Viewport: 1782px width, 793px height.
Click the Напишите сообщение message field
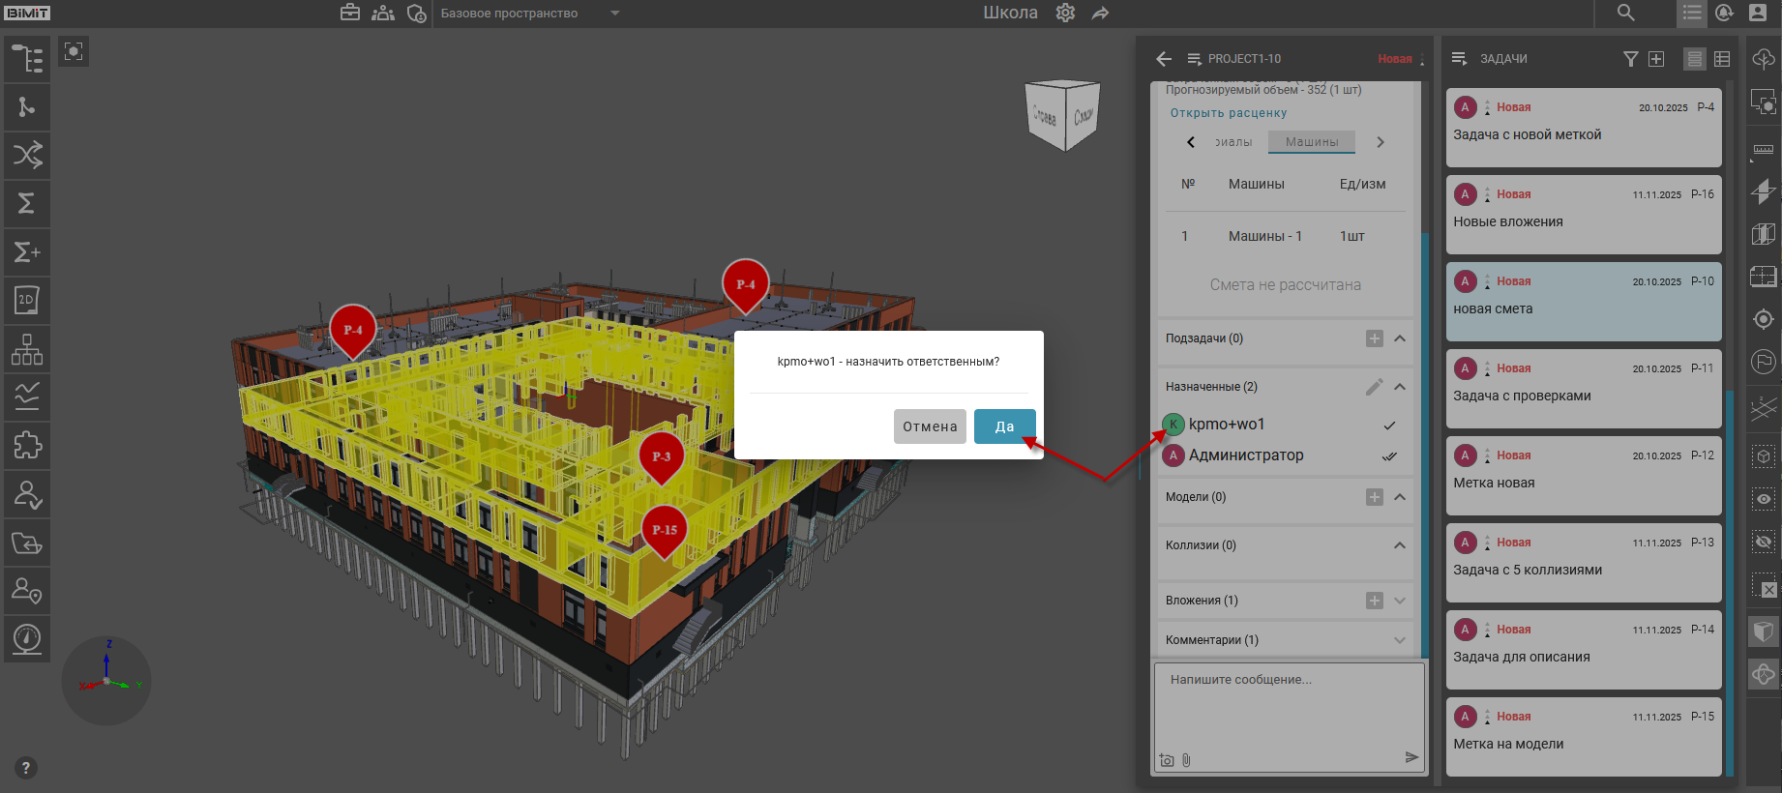point(1287,706)
